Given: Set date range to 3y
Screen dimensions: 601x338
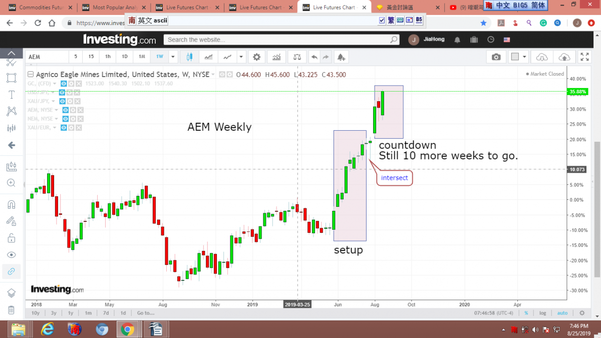Looking at the screenshot, I should coord(54,313).
